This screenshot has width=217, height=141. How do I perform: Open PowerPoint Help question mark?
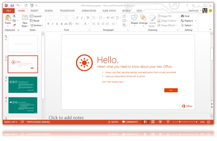pyautogui.click(x=187, y=6)
